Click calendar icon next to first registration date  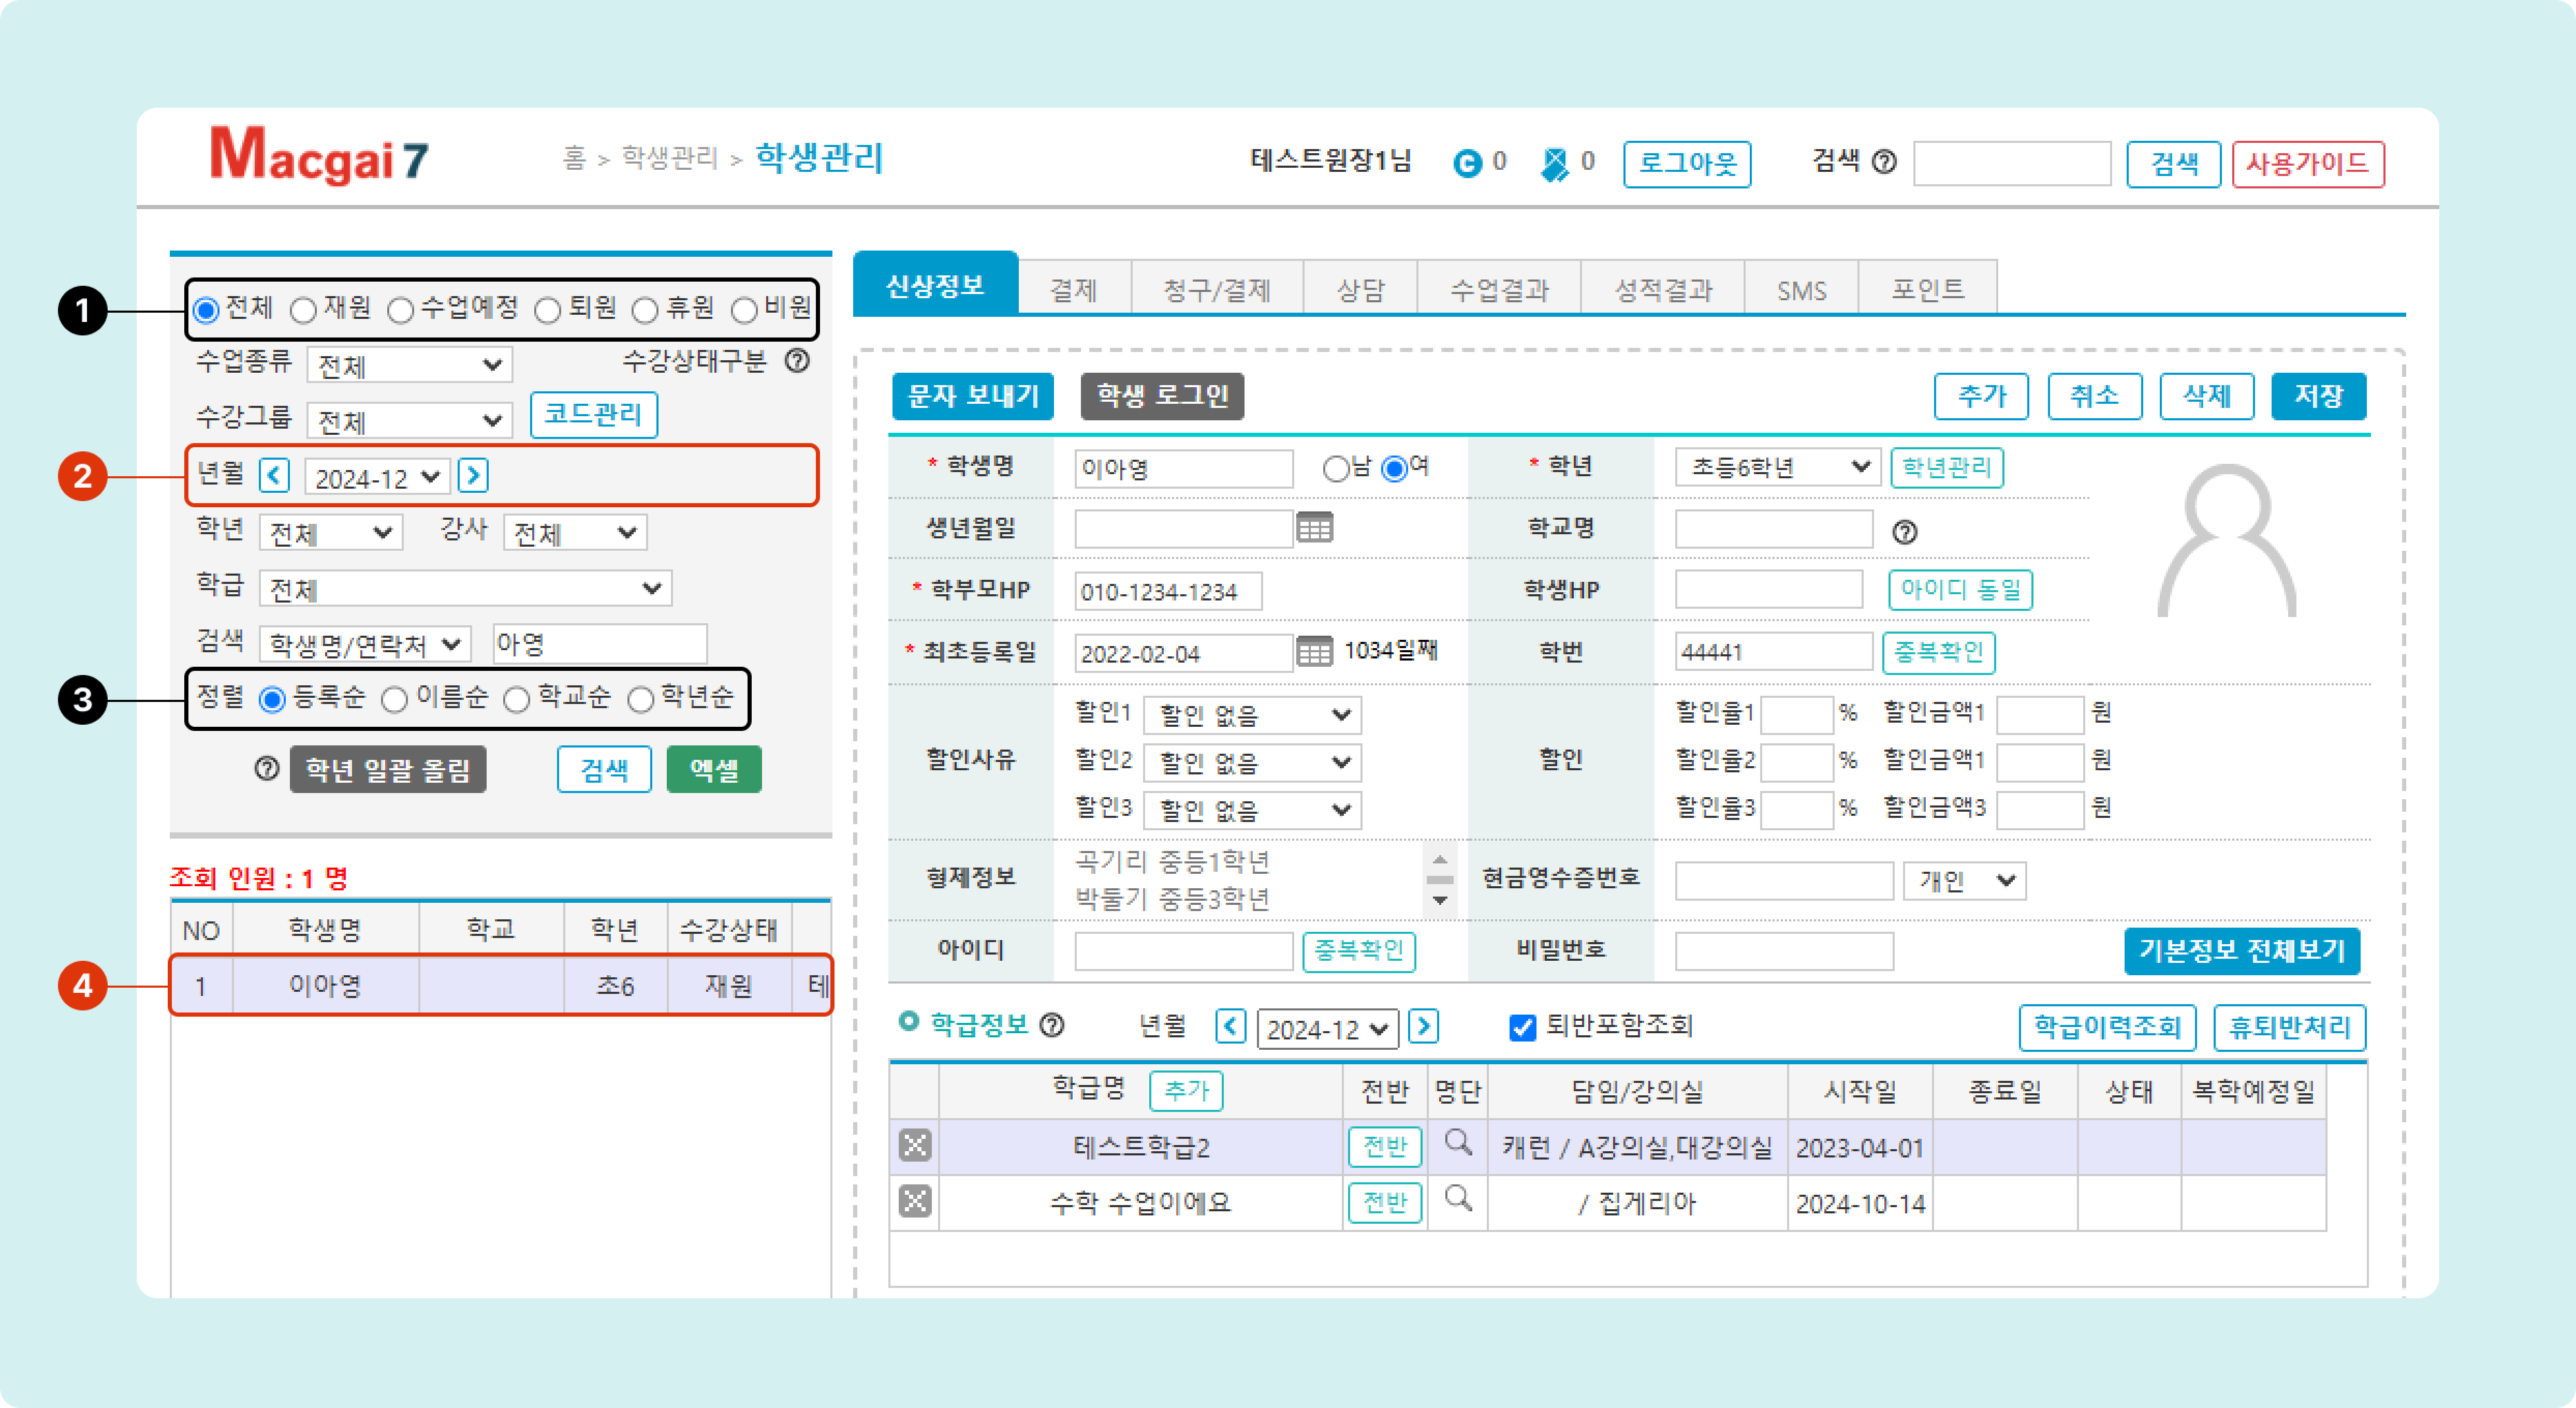tap(1314, 652)
